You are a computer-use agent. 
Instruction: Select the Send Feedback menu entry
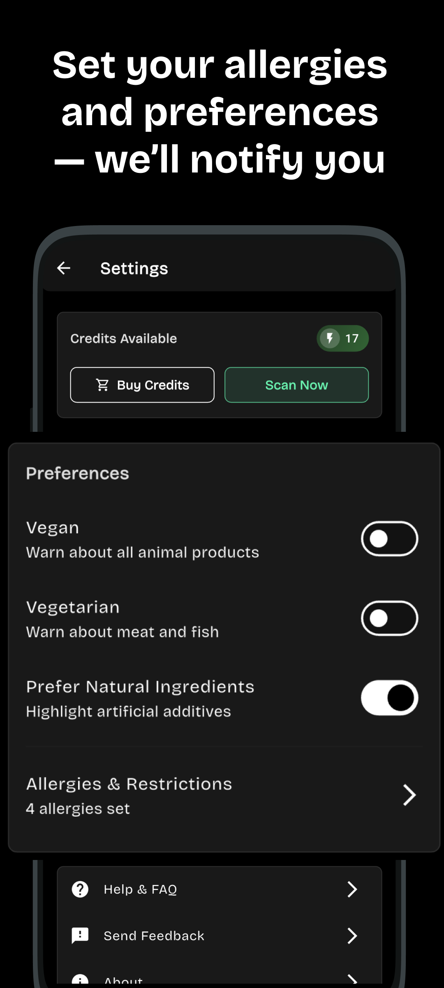click(x=154, y=936)
